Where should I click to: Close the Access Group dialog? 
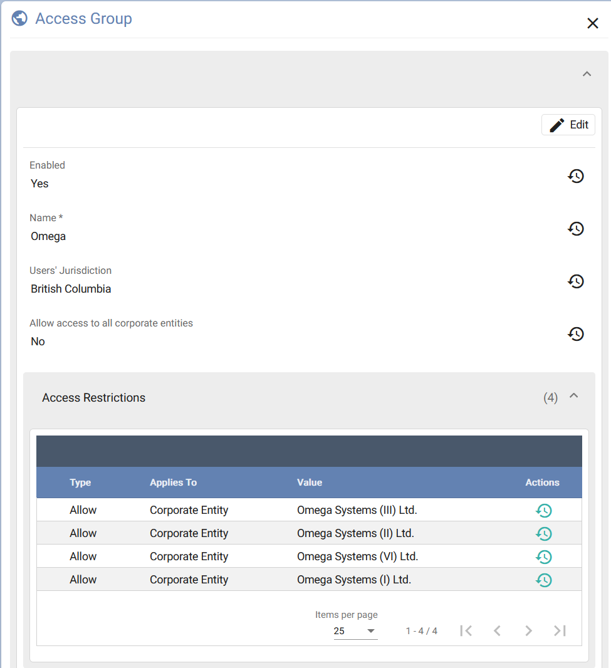pyautogui.click(x=592, y=24)
